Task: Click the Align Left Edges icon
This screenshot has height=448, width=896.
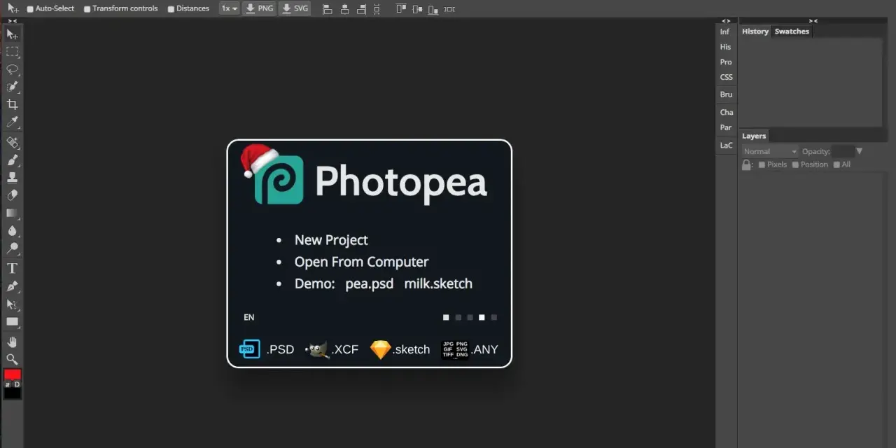Action: [327, 9]
